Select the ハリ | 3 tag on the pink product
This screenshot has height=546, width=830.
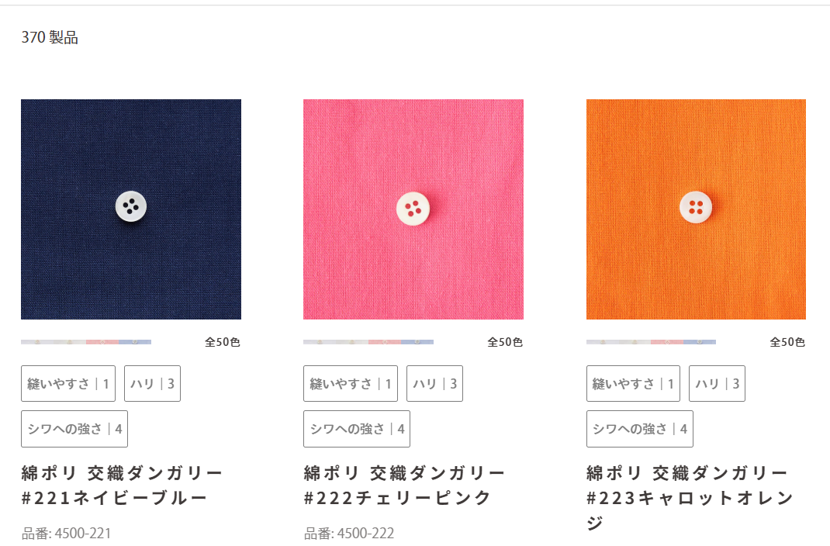coord(434,384)
